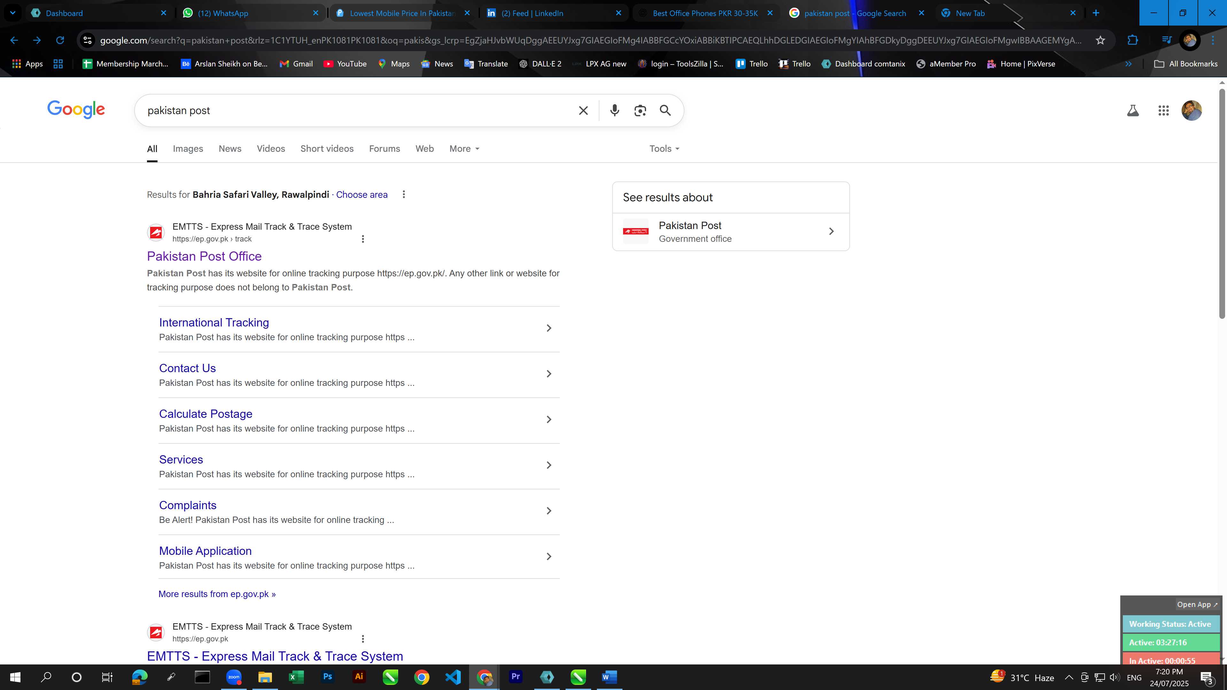Switch to the Web results tab
1227x690 pixels.
pos(424,149)
